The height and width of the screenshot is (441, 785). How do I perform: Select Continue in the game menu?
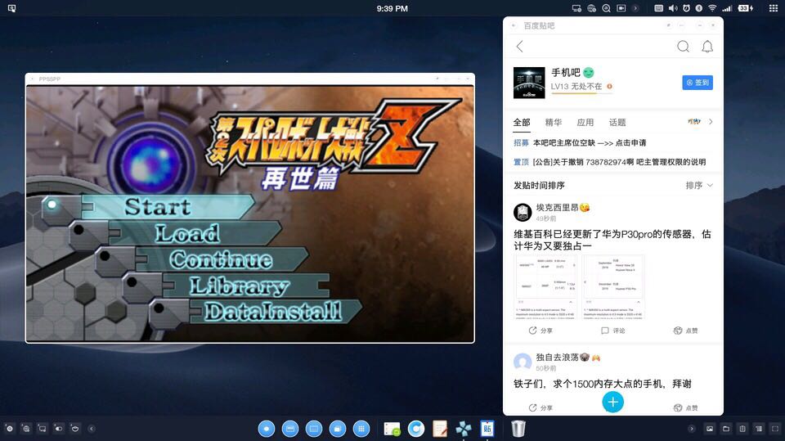(221, 259)
